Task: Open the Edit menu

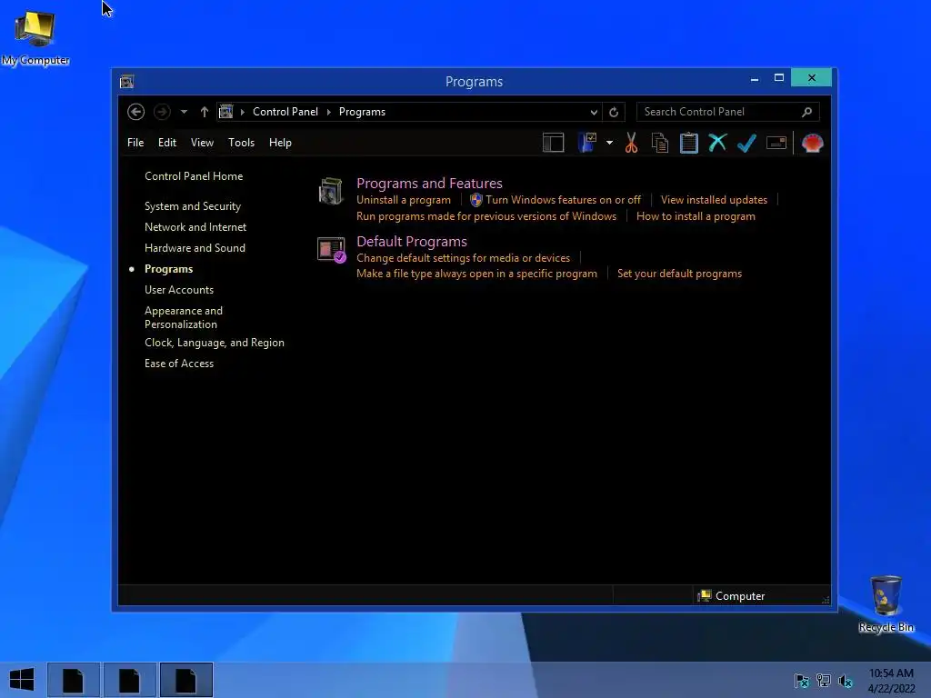Action: pyautogui.click(x=167, y=143)
